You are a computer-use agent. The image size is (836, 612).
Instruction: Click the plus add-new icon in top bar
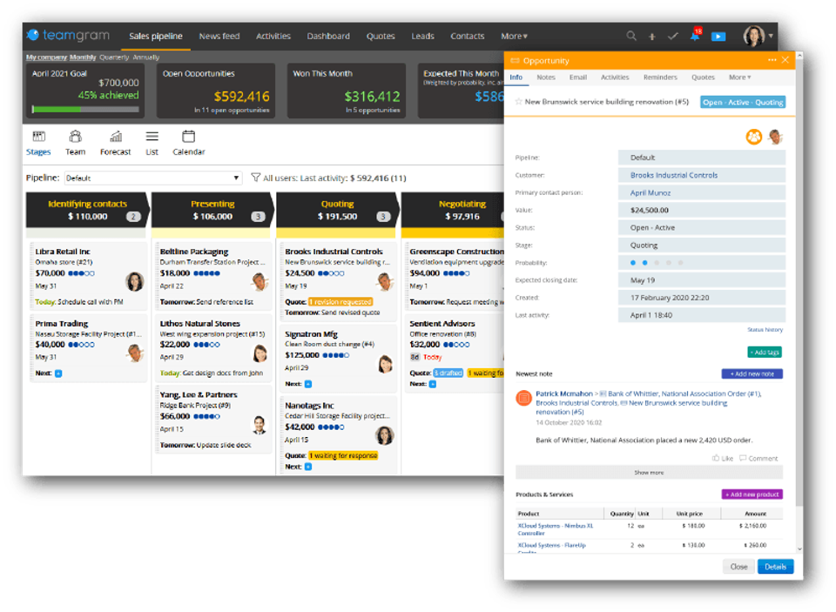(652, 37)
